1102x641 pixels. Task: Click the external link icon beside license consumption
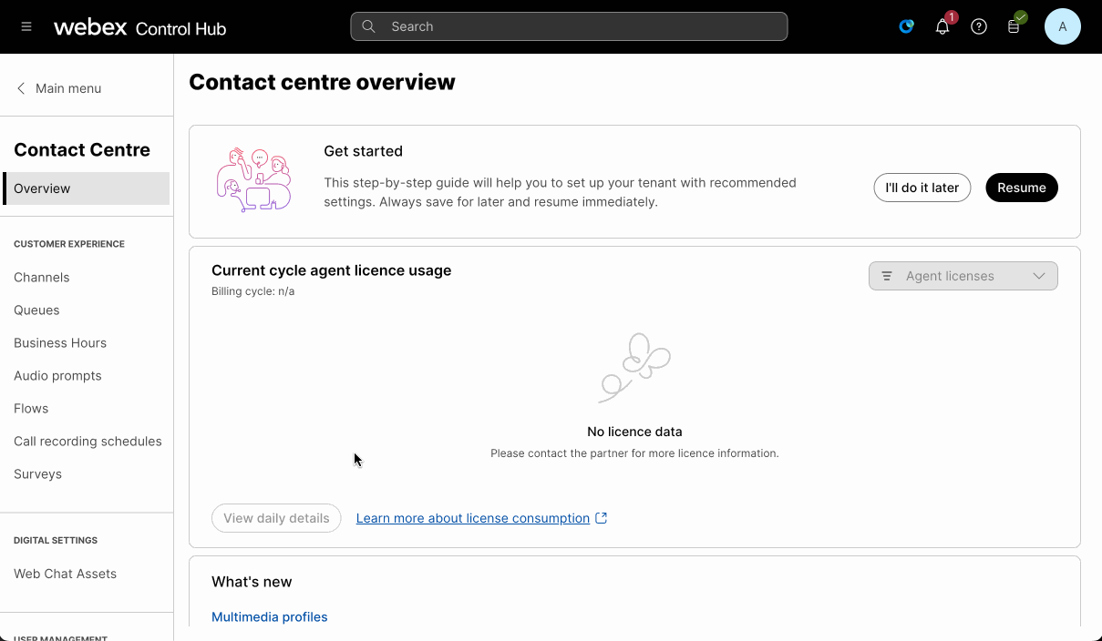[602, 518]
